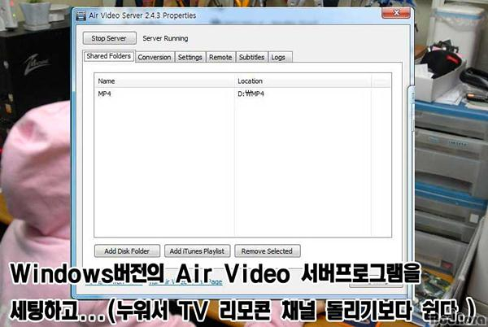
Task: Select the Remote tab
Action: pyautogui.click(x=220, y=58)
